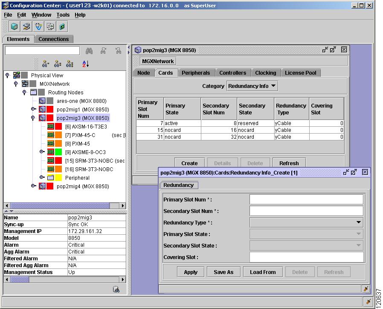Screen dimensions: 383x309
Task: Expand the pop2mig4 node
Action: [33, 186]
